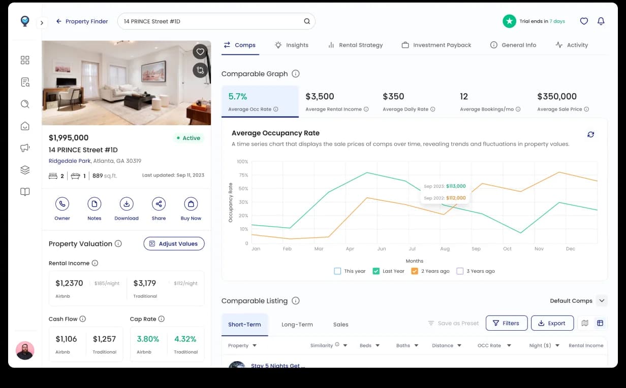This screenshot has width=626, height=388.
Task: Open favorites heart icon in top bar
Action: pos(584,21)
